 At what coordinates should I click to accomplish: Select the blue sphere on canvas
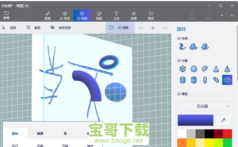point(116,92)
